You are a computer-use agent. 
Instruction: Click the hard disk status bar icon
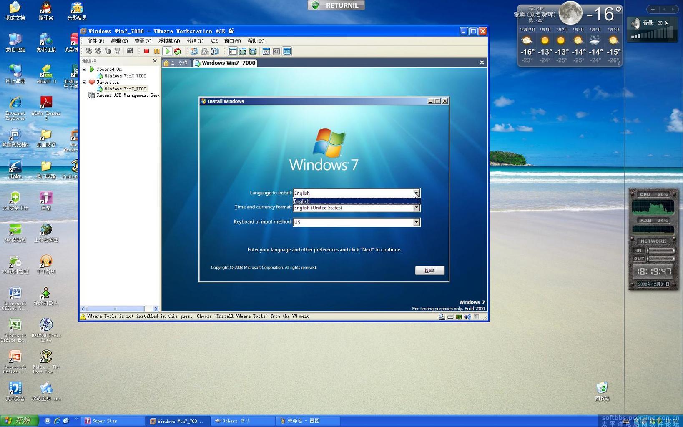(450, 317)
